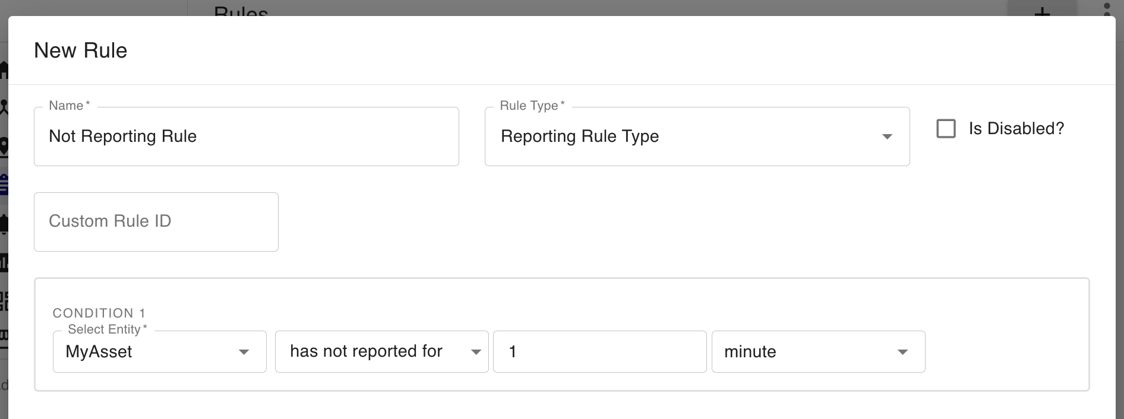
Task: Open the hierarchy icon in the sidebar
Action: tap(4, 107)
